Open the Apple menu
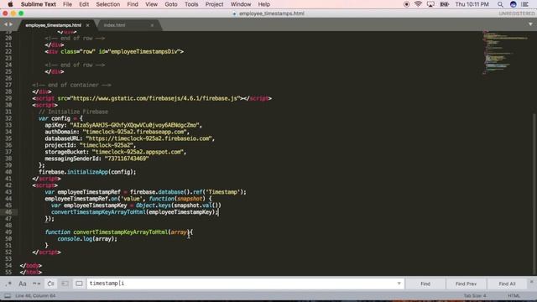Image resolution: width=537 pixels, height=302 pixels. pyautogui.click(x=10, y=4)
